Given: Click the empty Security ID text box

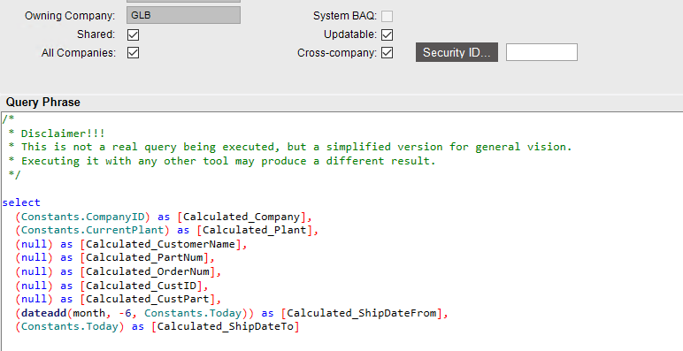Looking at the screenshot, I should pyautogui.click(x=541, y=52).
